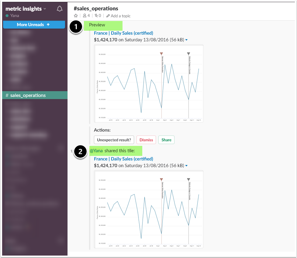Click the @Yana mention
The height and width of the screenshot is (258, 297).
[96, 151]
